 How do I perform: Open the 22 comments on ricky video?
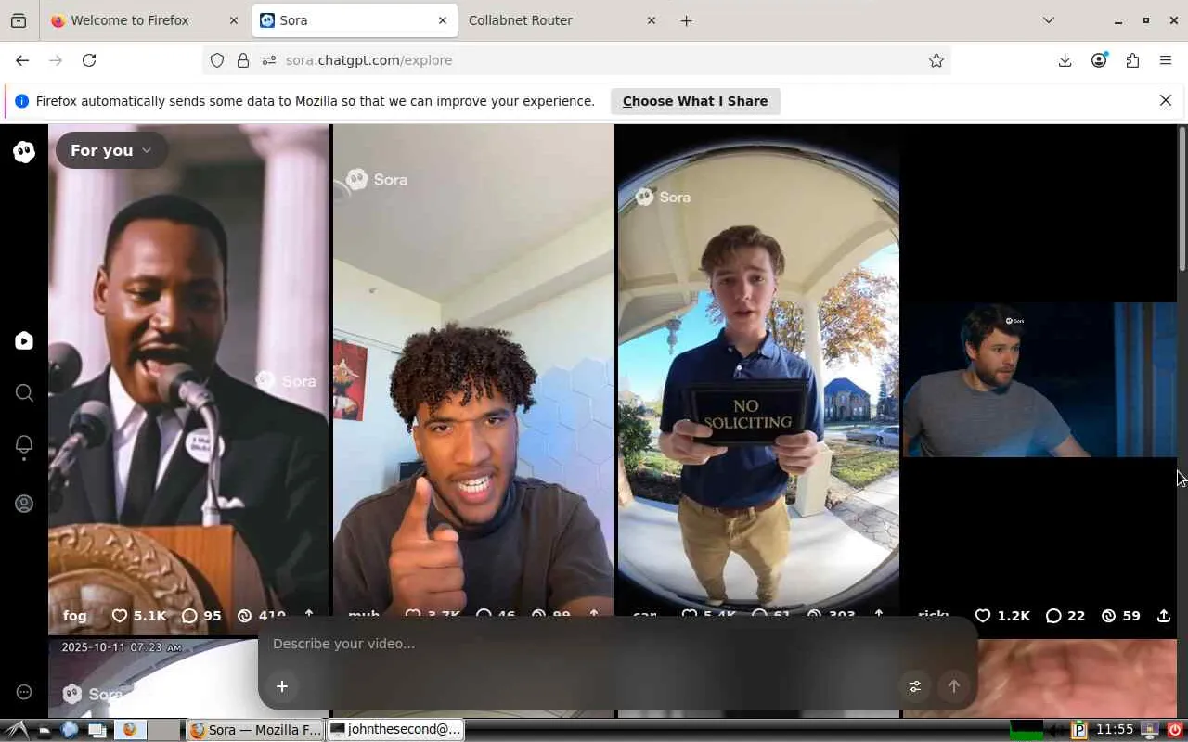point(1065,616)
